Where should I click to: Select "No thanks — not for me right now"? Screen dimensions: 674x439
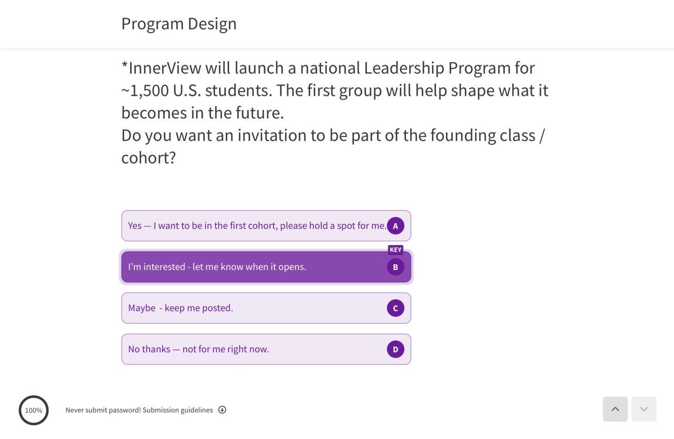point(199,349)
